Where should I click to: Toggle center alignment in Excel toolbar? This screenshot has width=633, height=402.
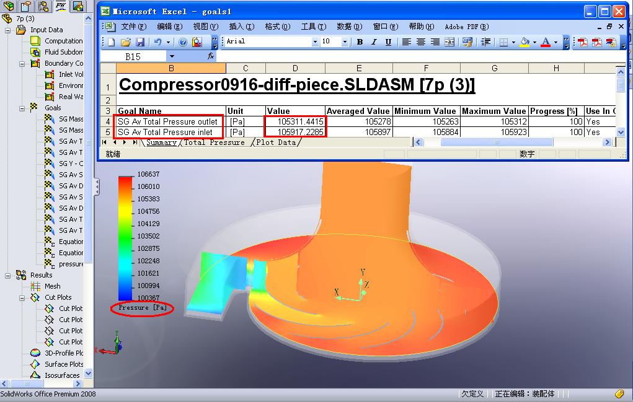pos(420,42)
